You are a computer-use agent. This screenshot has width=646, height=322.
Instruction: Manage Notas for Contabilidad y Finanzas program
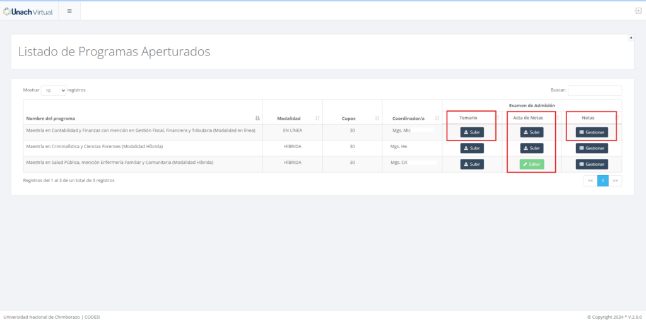(592, 132)
